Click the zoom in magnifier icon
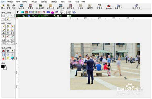 click(33, 16)
